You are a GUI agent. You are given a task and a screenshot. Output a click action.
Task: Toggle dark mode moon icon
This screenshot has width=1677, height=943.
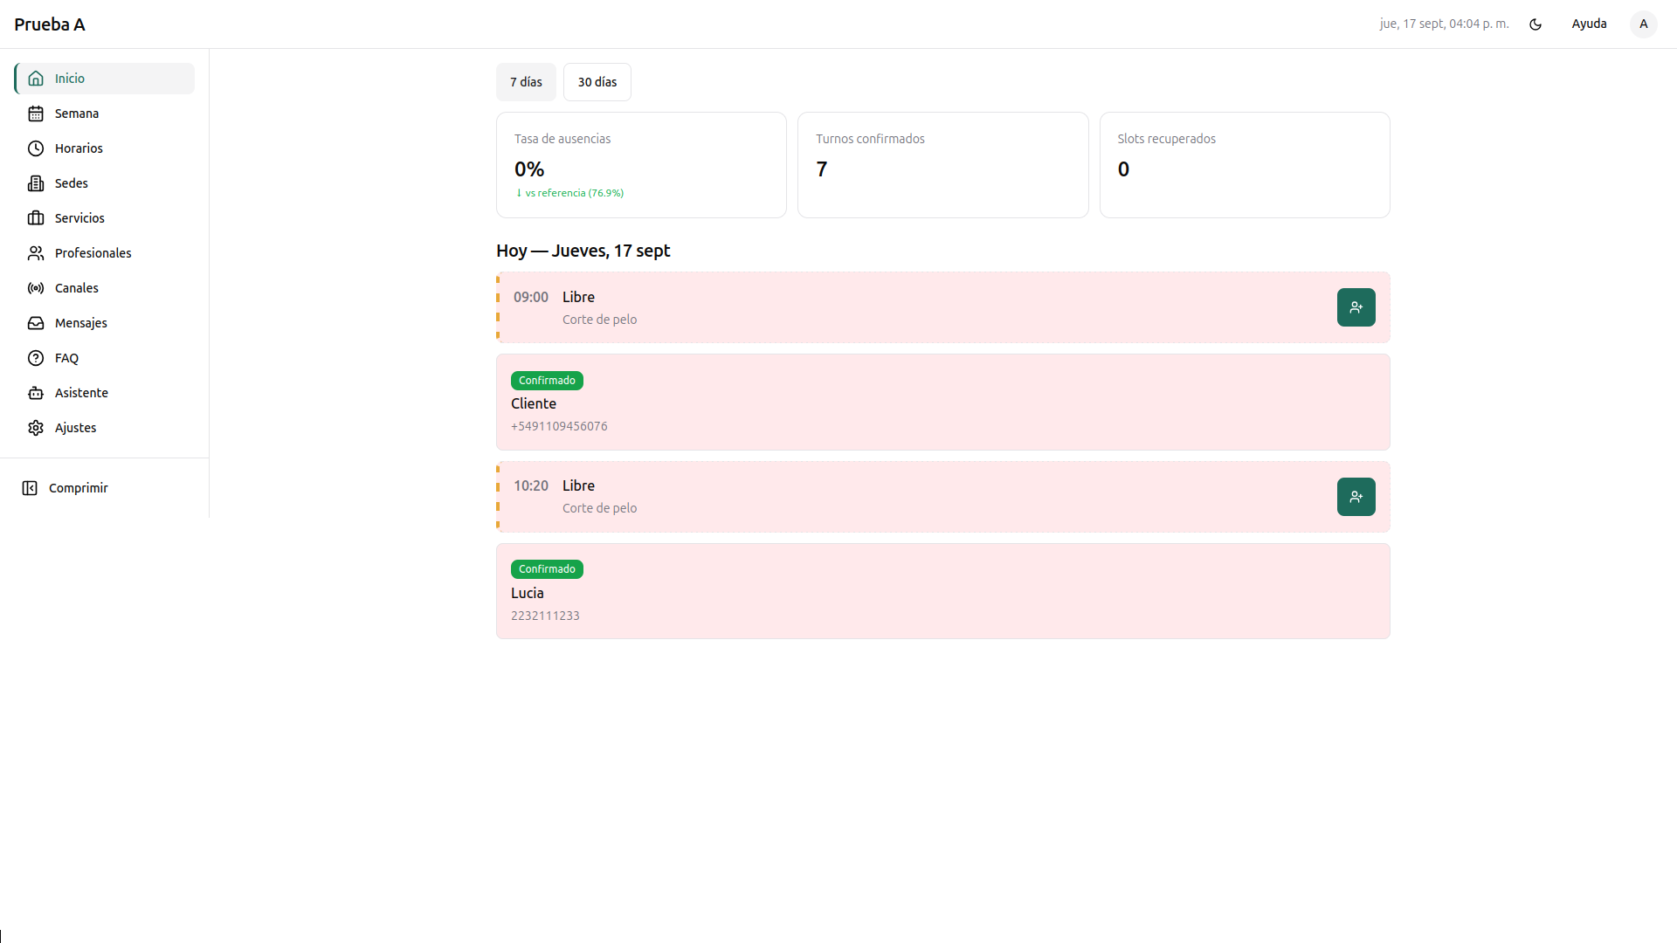click(1536, 24)
